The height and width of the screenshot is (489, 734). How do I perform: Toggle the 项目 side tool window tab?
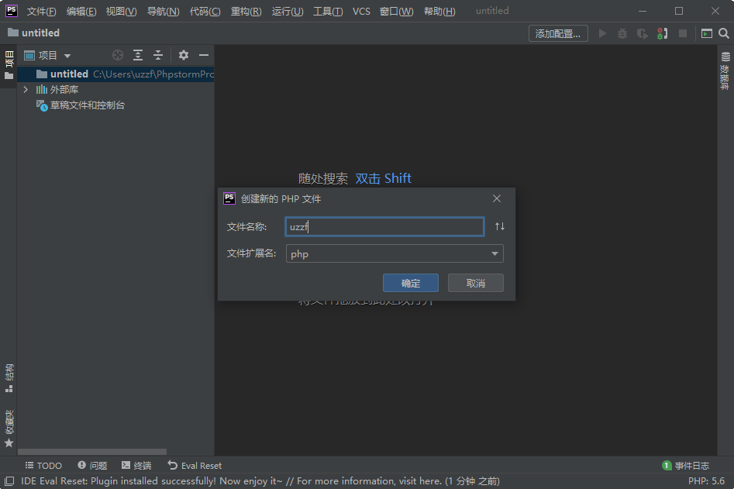[9, 64]
